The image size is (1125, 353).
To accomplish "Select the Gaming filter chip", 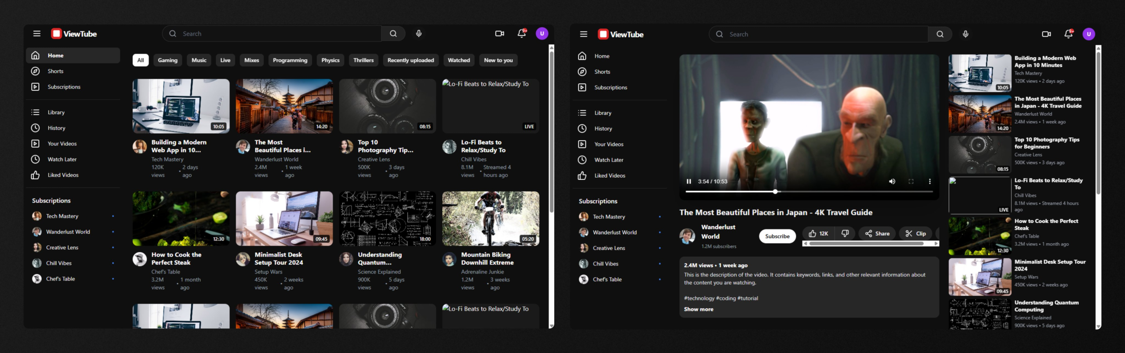I will tap(167, 61).
